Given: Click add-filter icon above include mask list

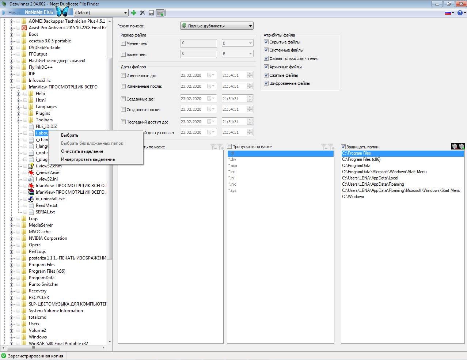Looking at the screenshot, I should (x=220, y=147).
